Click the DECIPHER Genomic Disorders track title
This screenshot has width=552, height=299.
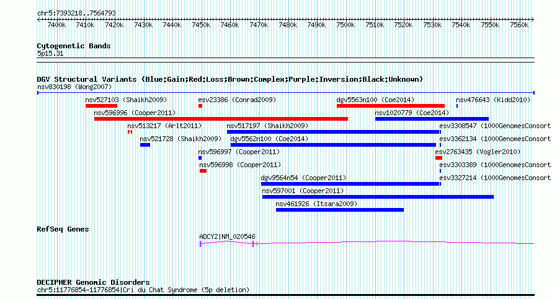pos(93,282)
